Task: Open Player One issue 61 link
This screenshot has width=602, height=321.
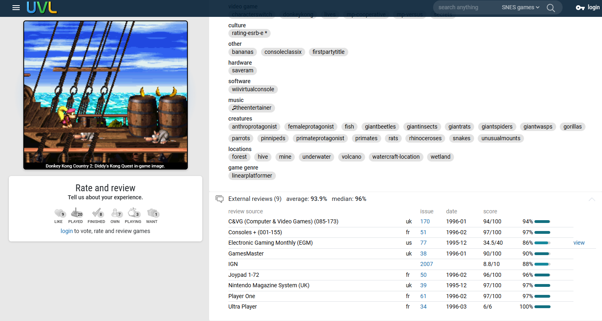Action: pyautogui.click(x=423, y=296)
